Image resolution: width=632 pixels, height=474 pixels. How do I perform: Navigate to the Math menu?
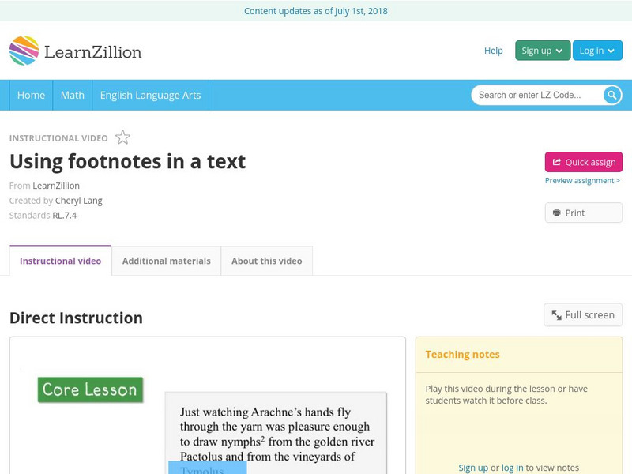(72, 95)
